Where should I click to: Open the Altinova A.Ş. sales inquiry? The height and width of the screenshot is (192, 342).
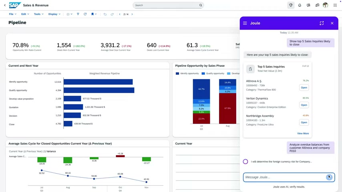(x=304, y=88)
